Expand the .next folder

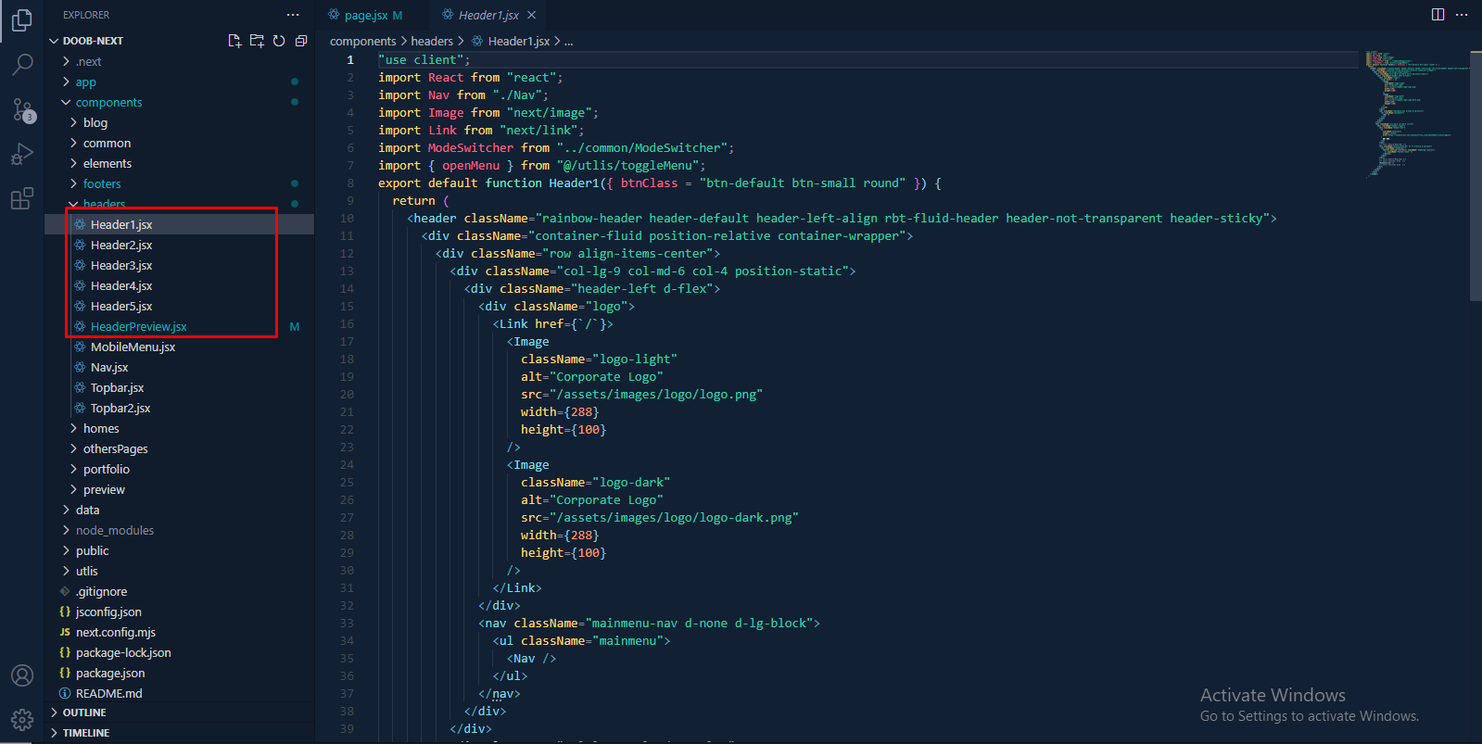[179, 61]
